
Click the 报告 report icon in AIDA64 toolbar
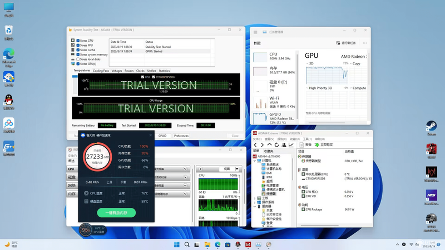click(305, 145)
